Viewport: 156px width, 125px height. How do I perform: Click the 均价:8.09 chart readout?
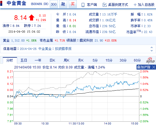tap(65, 67)
